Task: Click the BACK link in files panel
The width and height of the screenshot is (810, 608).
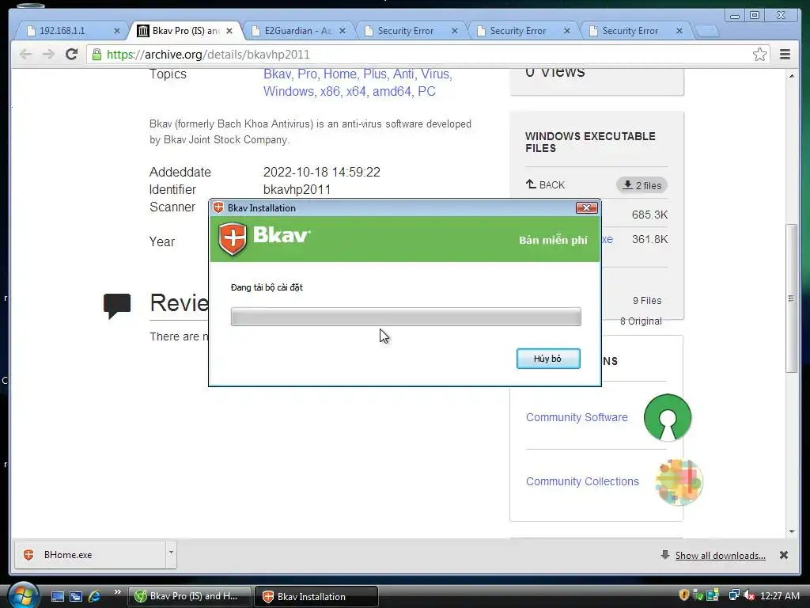Action: tap(545, 184)
